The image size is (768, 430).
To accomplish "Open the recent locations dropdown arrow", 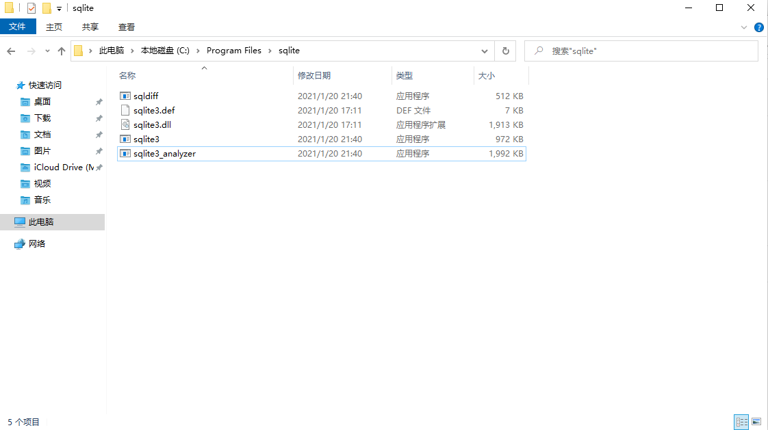I will (47, 51).
